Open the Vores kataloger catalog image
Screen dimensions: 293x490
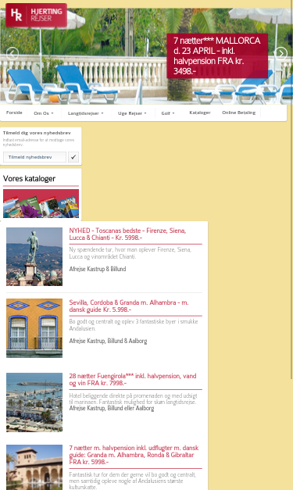point(41,203)
